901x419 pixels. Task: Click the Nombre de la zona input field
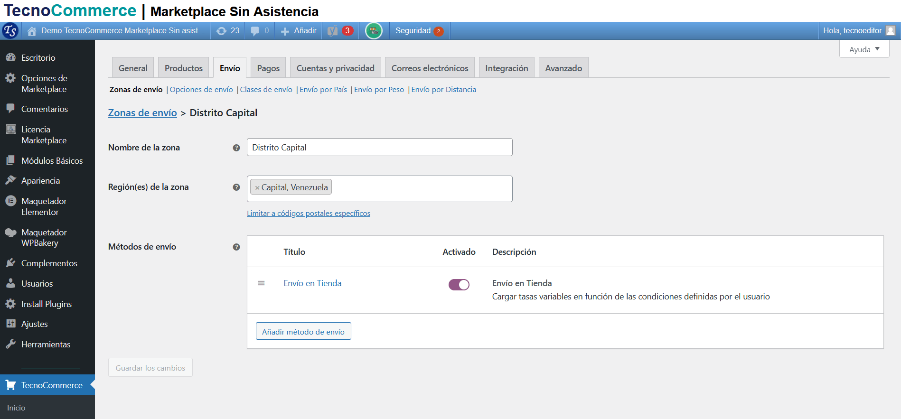(x=380, y=147)
